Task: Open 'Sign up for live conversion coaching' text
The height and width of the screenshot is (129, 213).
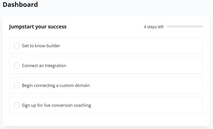Action: tap(57, 105)
